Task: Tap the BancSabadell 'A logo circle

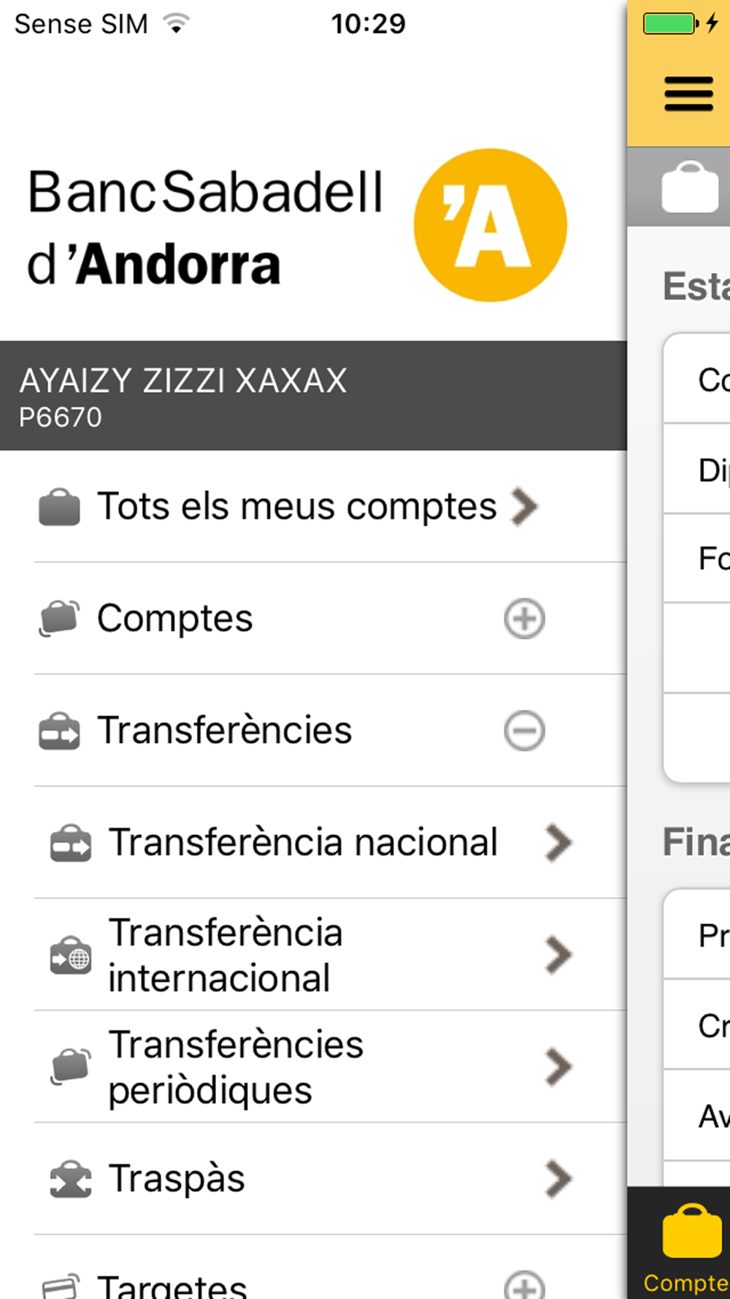Action: (491, 225)
